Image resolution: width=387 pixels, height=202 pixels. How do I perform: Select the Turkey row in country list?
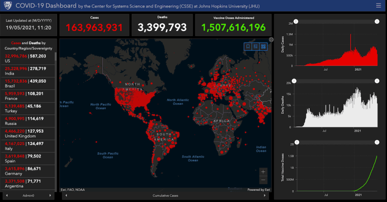click(x=27, y=108)
